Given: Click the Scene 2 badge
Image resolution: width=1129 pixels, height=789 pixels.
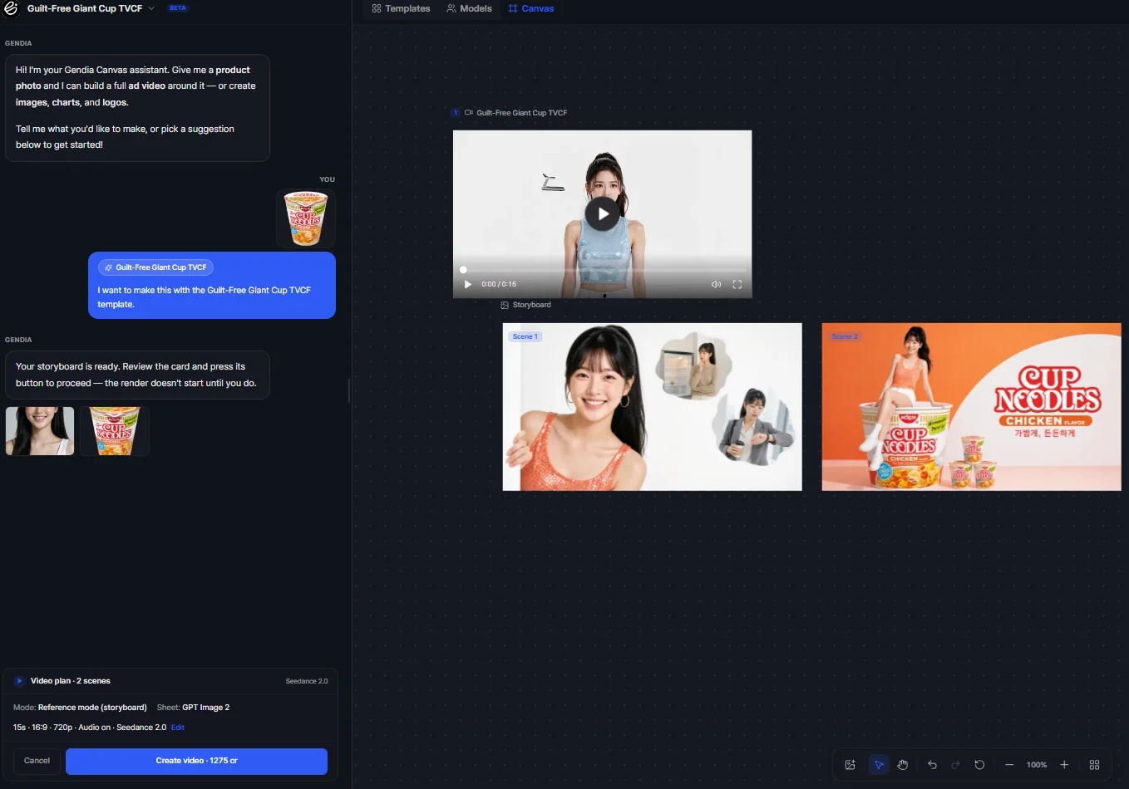Looking at the screenshot, I should pos(845,336).
